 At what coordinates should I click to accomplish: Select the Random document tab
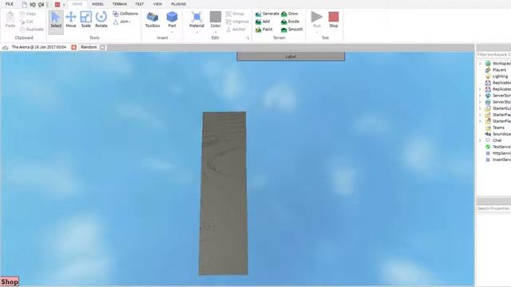(89, 47)
